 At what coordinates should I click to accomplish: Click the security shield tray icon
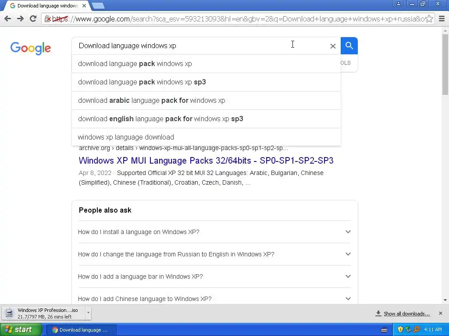pos(400,330)
